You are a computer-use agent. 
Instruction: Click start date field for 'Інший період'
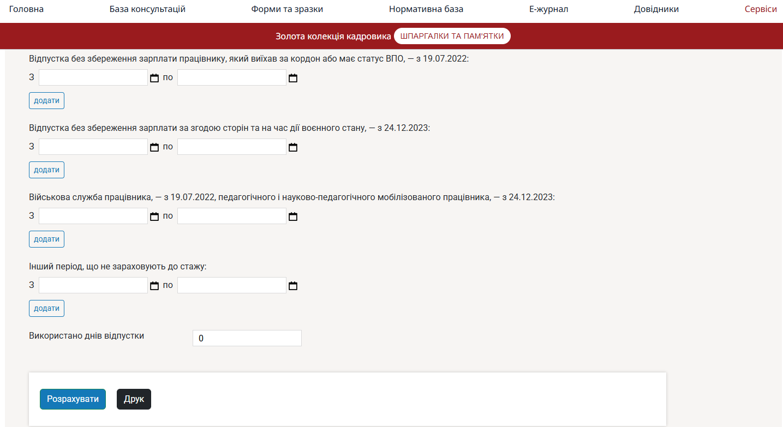click(x=93, y=286)
